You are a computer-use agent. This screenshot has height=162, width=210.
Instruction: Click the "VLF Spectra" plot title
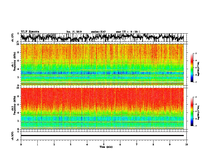tap(30, 32)
